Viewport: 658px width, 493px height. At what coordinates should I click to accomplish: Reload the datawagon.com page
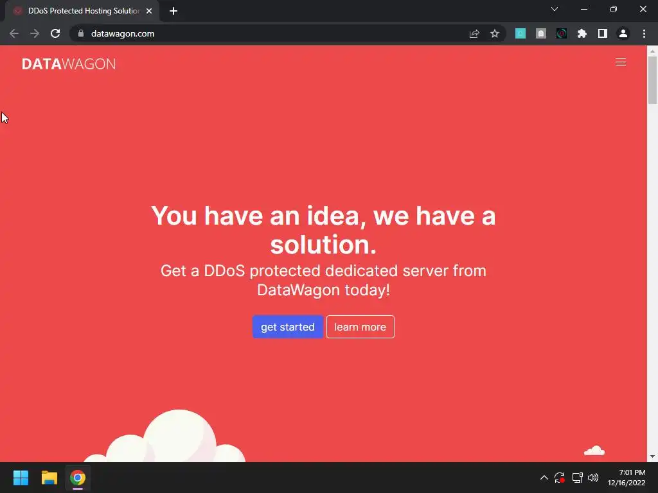55,33
